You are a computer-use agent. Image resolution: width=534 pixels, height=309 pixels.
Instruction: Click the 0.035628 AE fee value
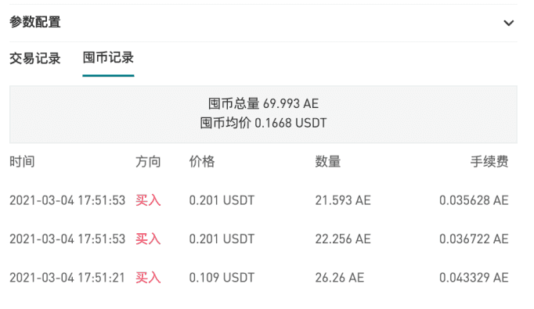pos(474,200)
